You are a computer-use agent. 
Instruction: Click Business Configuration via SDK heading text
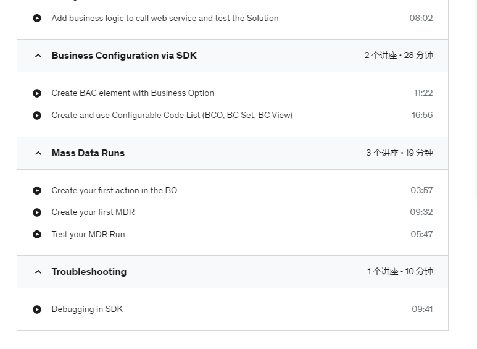124,56
